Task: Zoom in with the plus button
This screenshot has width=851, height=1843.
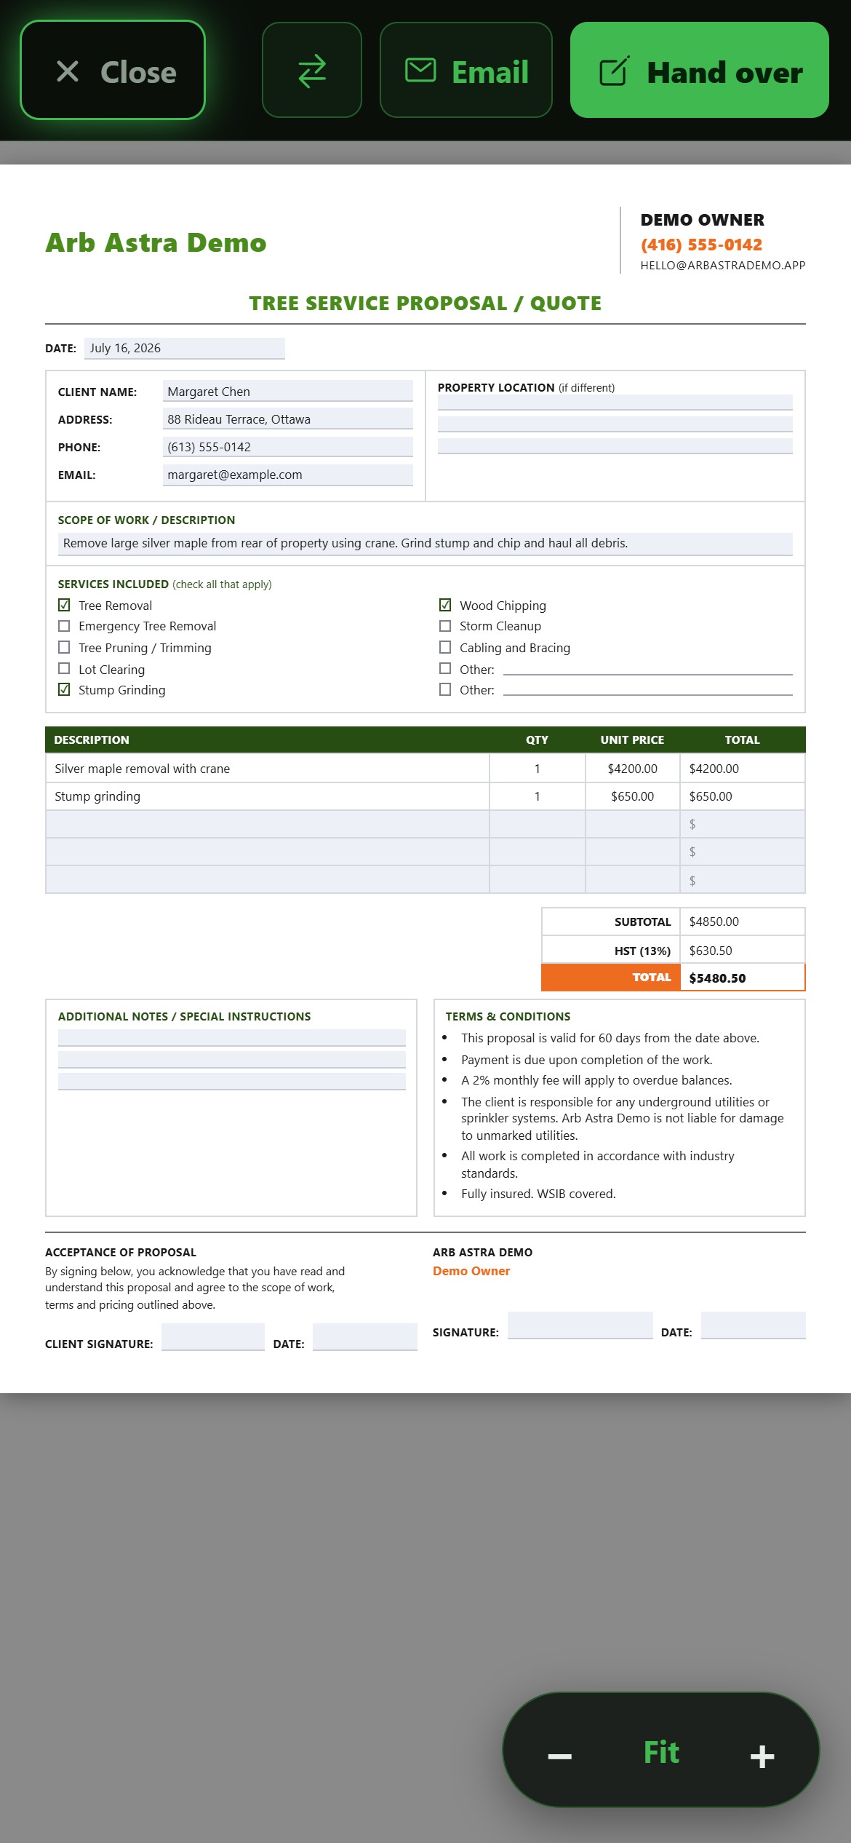Action: [x=762, y=1756]
